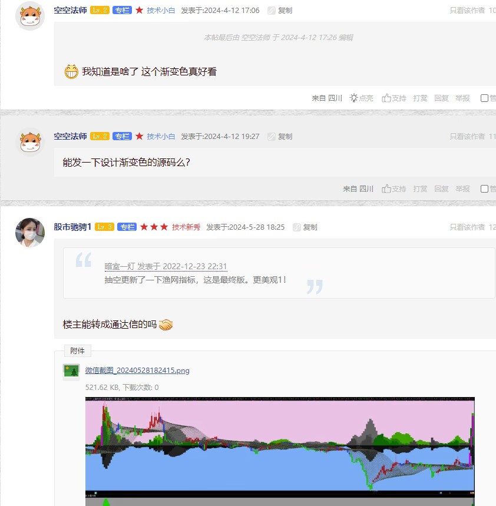496x506 pixels.
Task: Click the 专栏 badge next to 股市驰骋1
Action: 127,227
